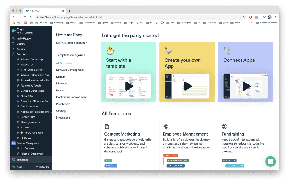
Task: Open the guitar bookmarks folder
Action: coord(103,23)
